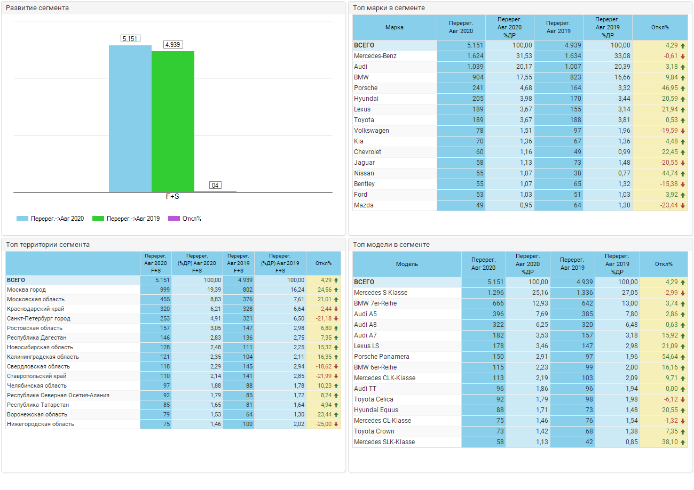Select Mercedes S-Klasse model row

(520, 293)
